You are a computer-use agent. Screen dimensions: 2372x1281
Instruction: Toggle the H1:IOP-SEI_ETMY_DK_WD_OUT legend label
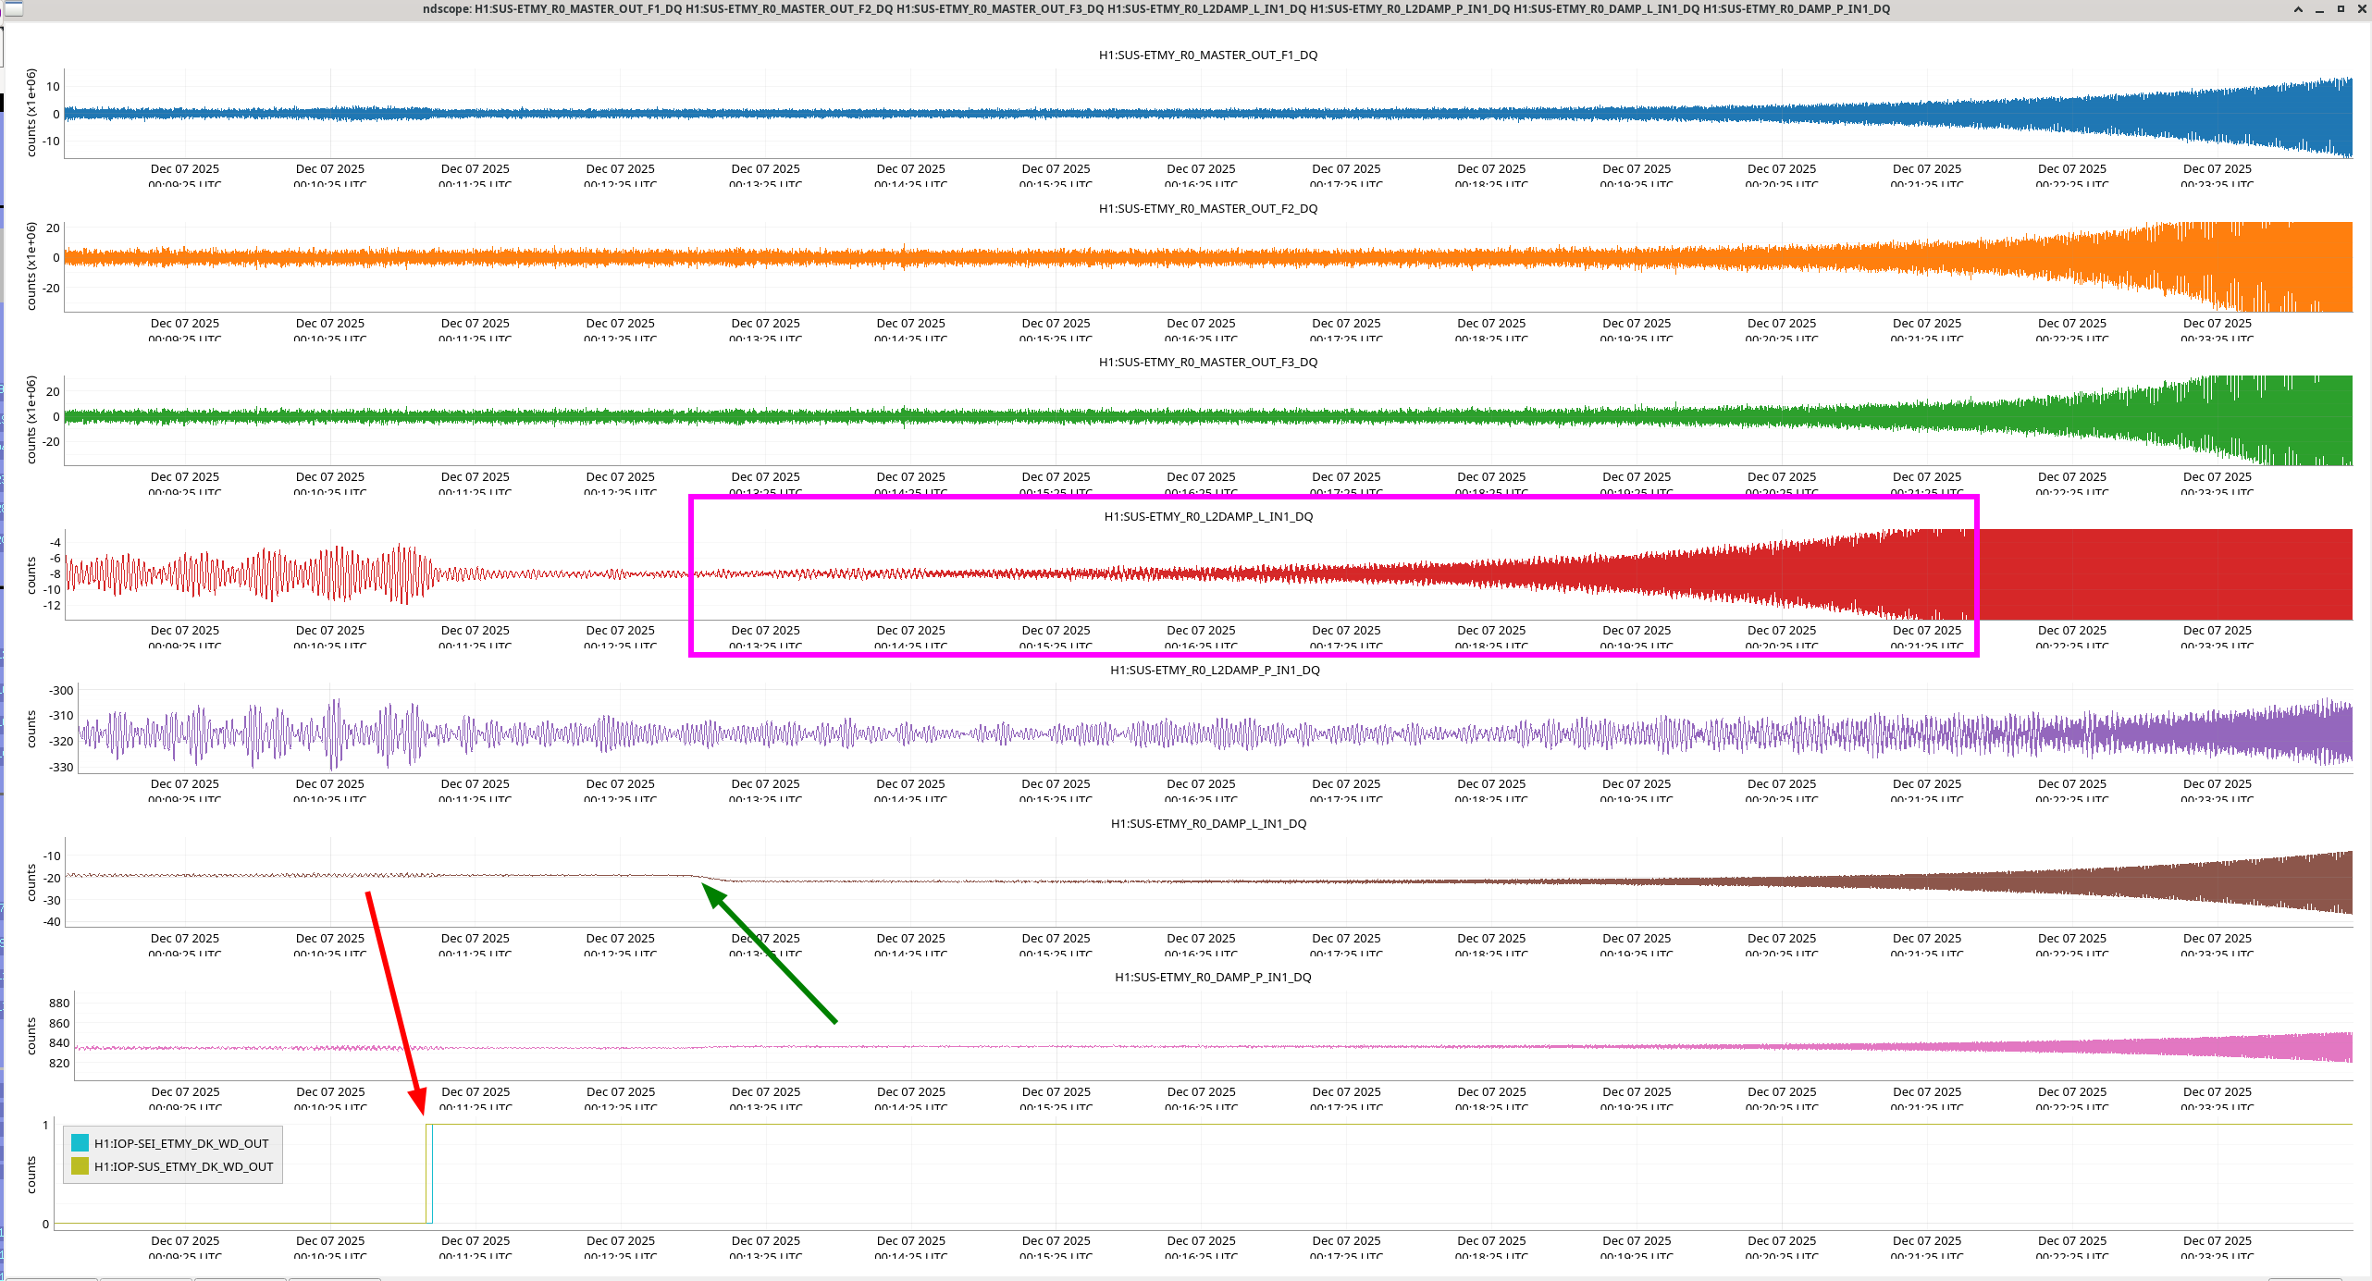181,1143
